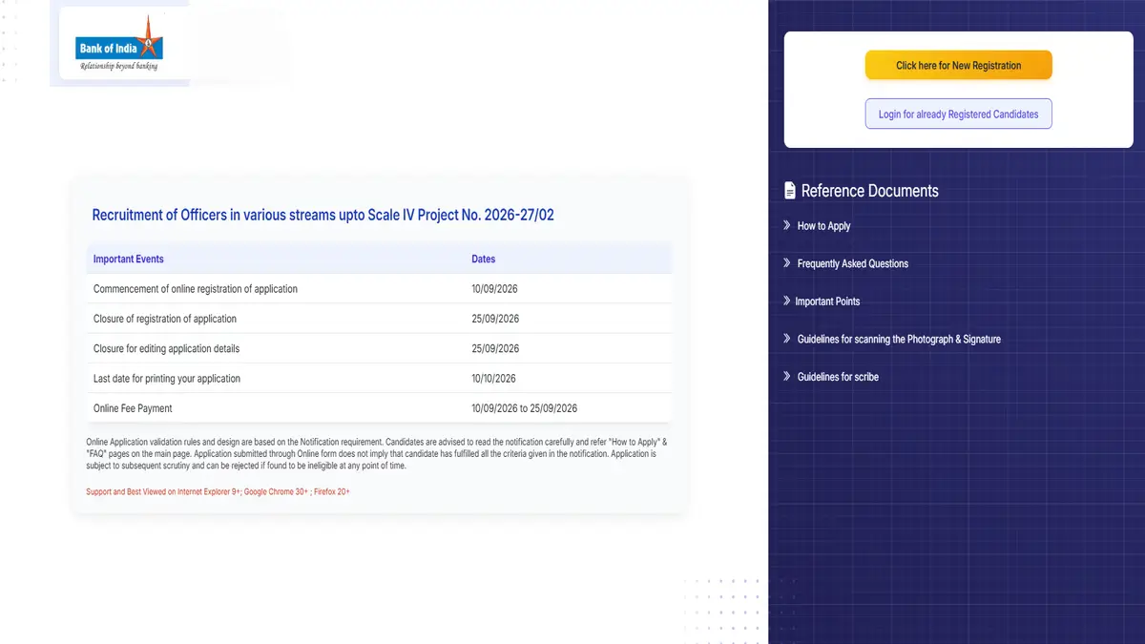Viewport: 1145px width, 644px height.
Task: Click the Dates column header
Action: (x=484, y=259)
